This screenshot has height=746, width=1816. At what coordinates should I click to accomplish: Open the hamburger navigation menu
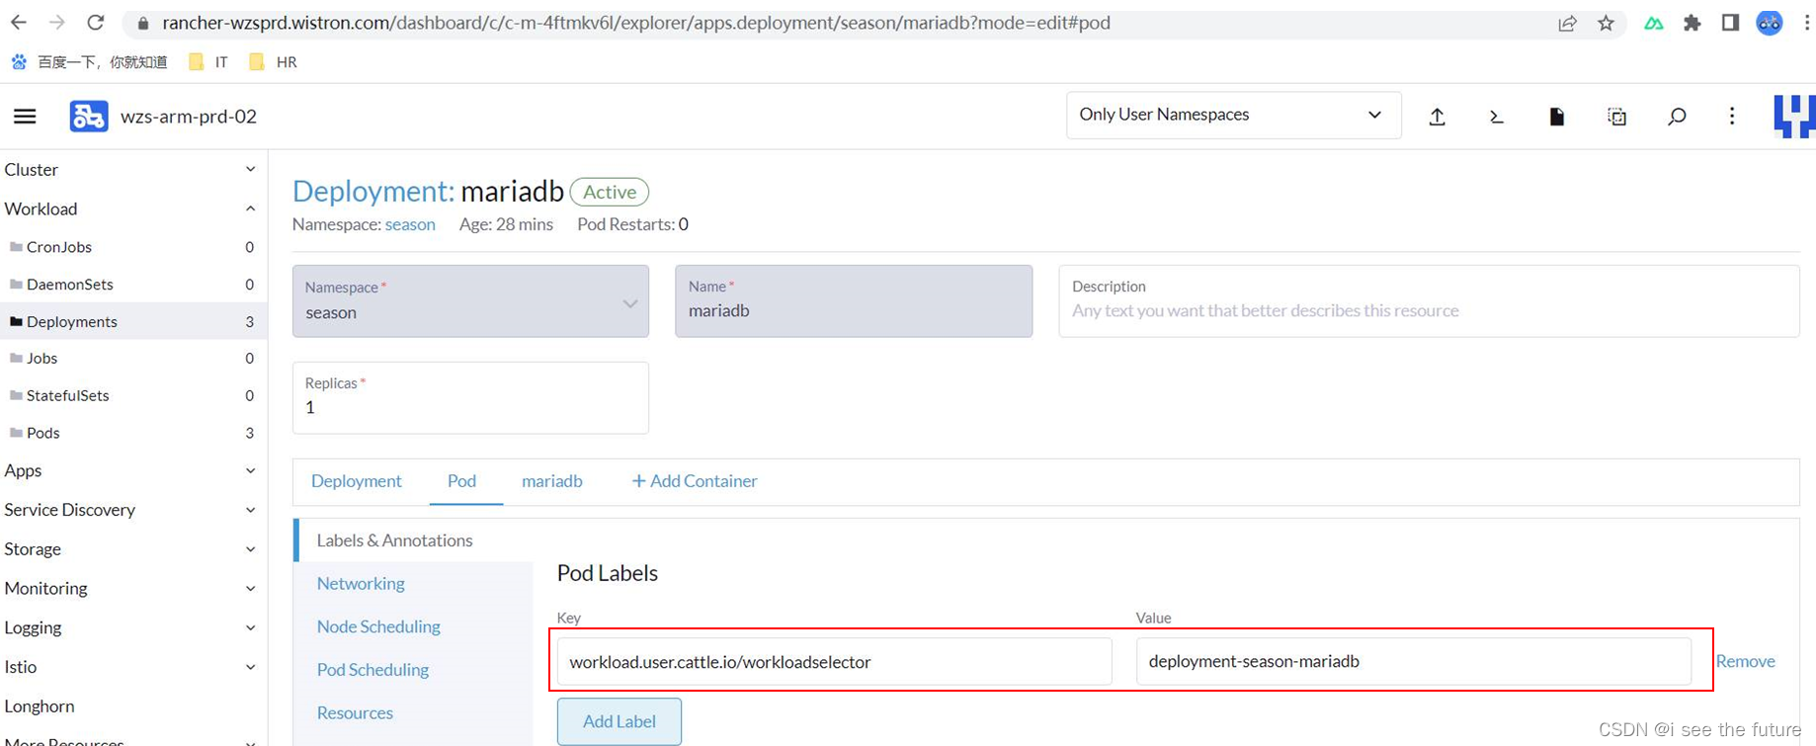(x=25, y=117)
